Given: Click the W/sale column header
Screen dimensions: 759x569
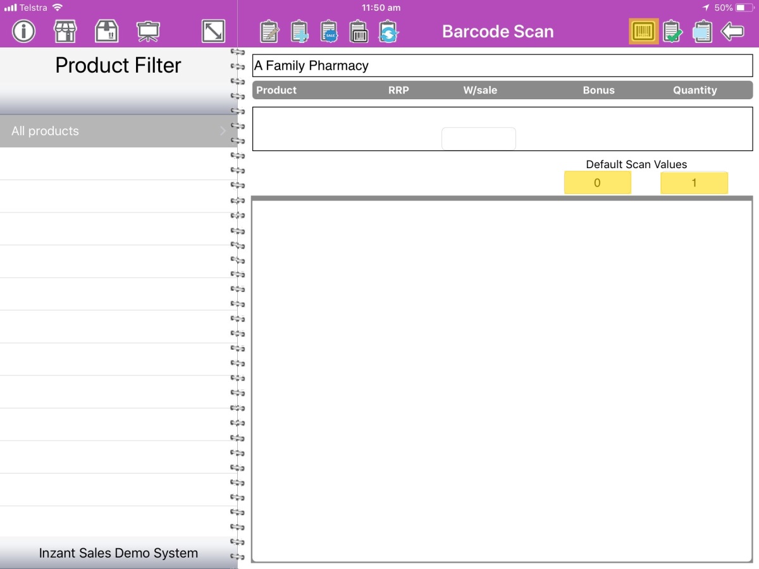Looking at the screenshot, I should [x=480, y=90].
